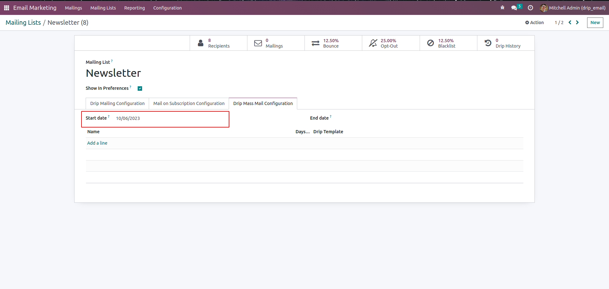Sort by the Days column header
The height and width of the screenshot is (289, 609).
[x=303, y=132]
